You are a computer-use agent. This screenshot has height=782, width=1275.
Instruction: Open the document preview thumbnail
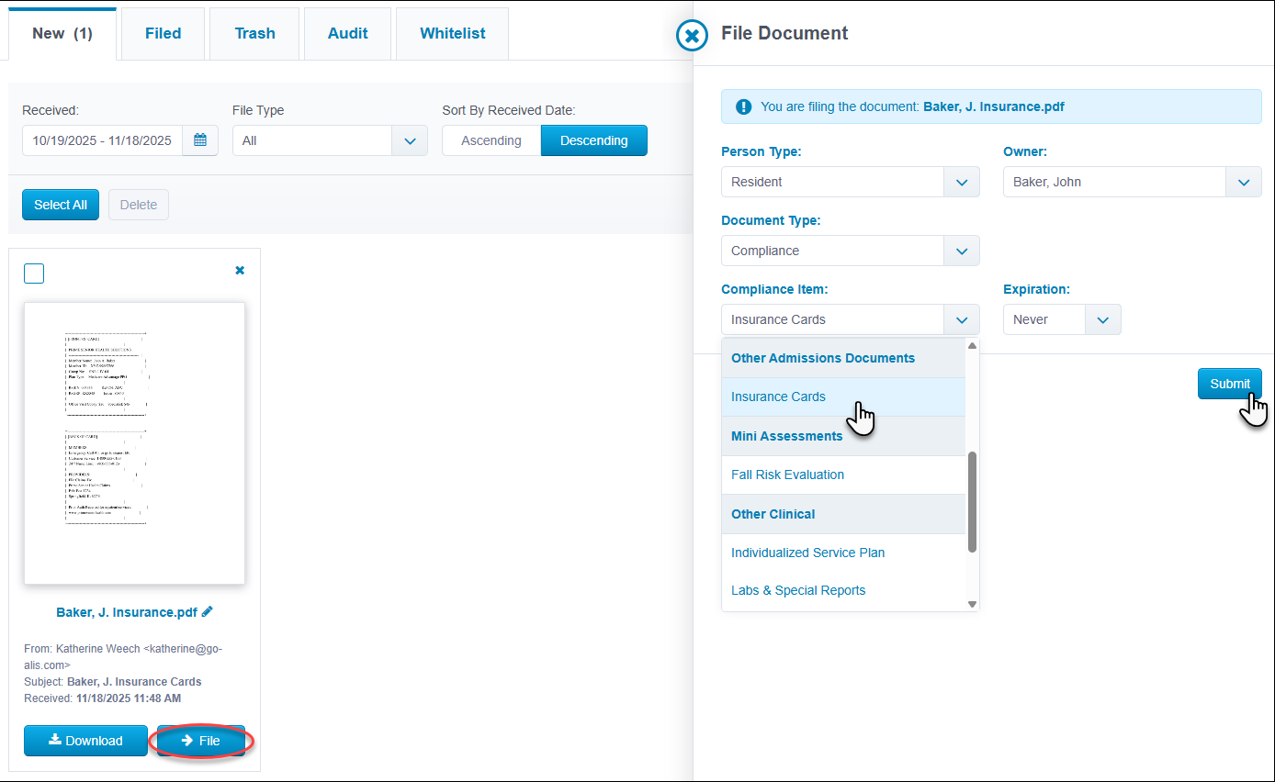point(134,443)
